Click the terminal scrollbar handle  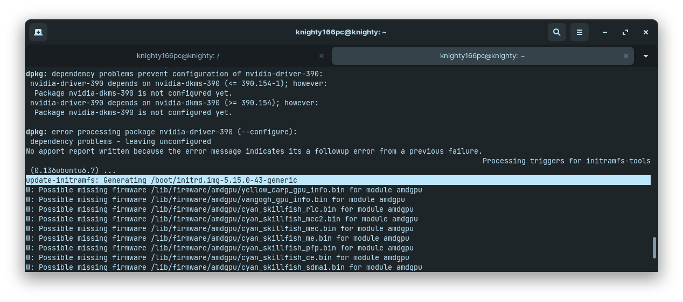654,248
